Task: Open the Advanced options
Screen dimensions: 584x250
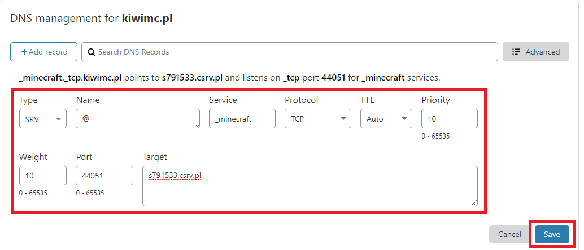Action: pyautogui.click(x=535, y=52)
